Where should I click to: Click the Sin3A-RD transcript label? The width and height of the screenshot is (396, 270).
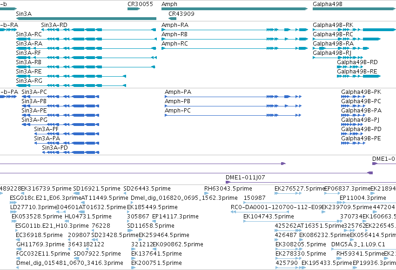54,25
